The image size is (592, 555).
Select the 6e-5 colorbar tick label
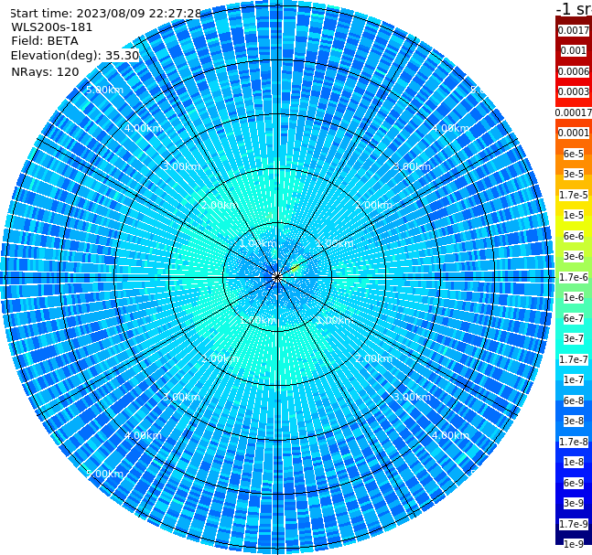tap(574, 154)
